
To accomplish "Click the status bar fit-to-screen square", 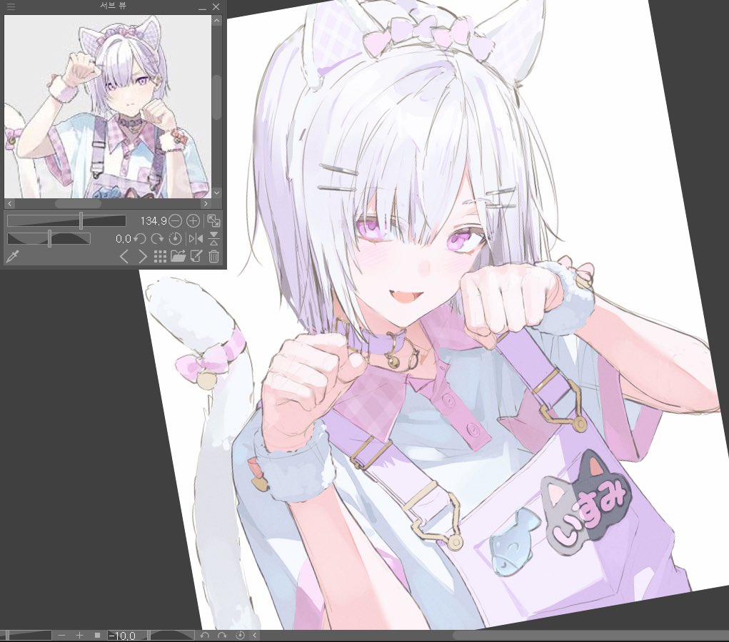I will (97, 636).
